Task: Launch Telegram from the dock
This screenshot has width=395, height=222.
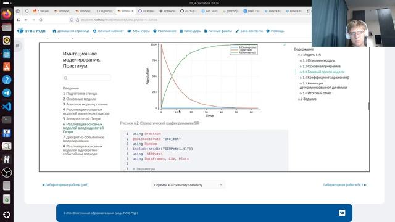Action: point(7,93)
